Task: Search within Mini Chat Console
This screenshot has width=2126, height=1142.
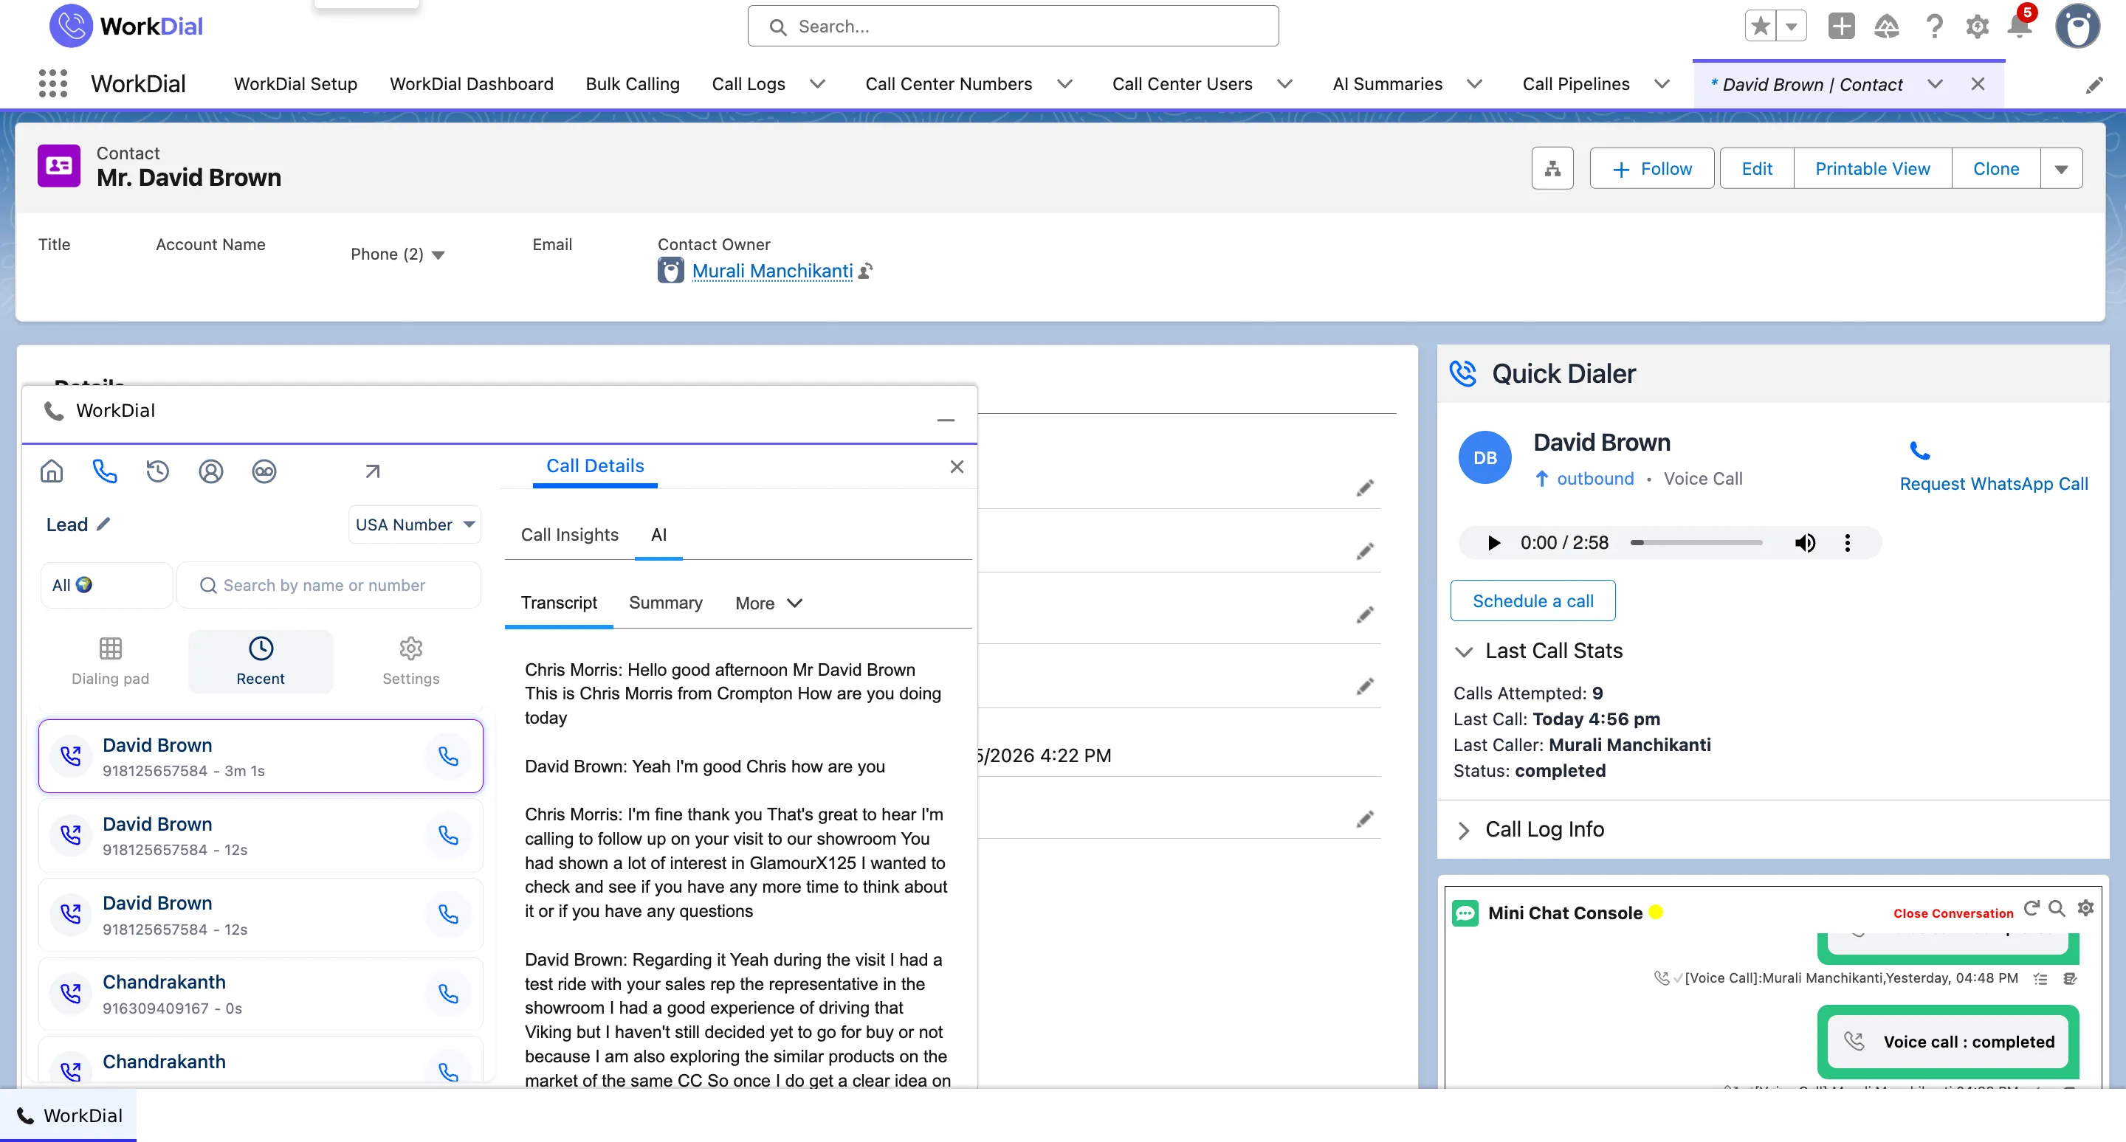Action: click(2057, 908)
